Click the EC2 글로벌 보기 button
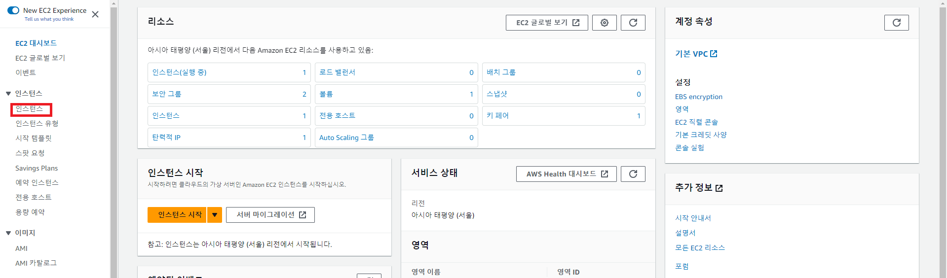Image resolution: width=947 pixels, height=278 pixels. point(547,23)
